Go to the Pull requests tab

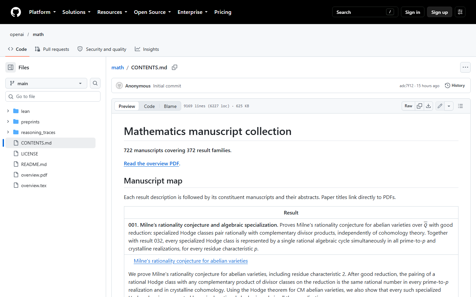click(52, 49)
